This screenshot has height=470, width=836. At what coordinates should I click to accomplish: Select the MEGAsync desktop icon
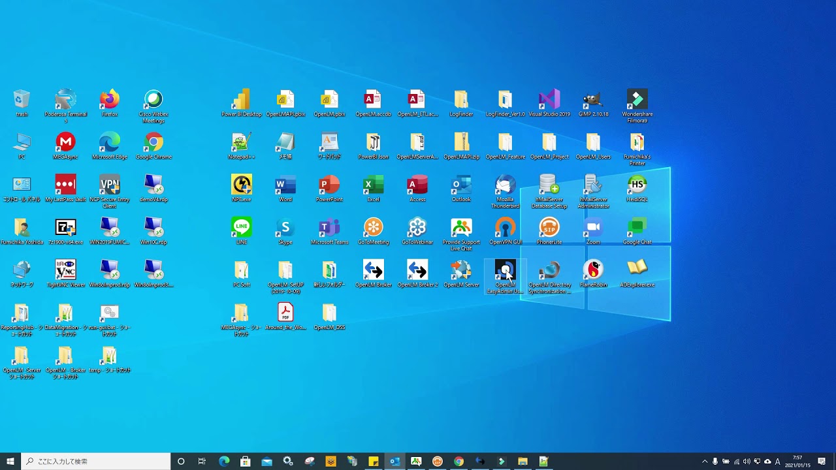(65, 146)
